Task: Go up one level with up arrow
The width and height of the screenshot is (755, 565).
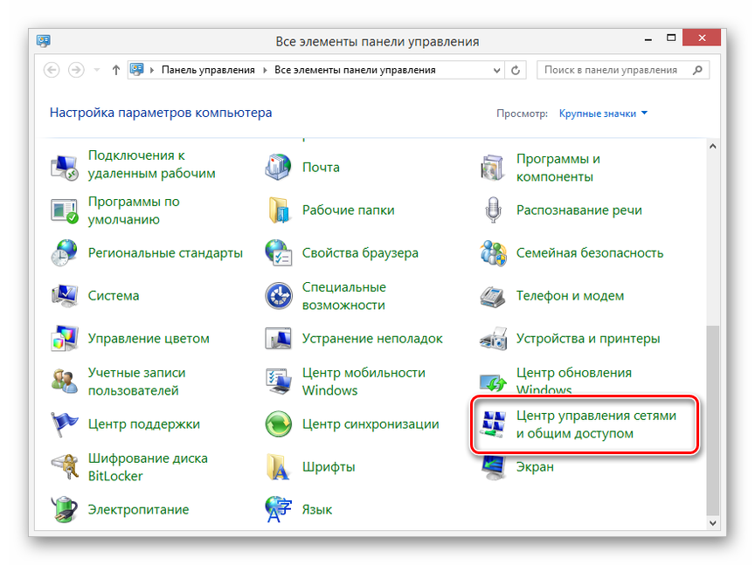Action: pos(115,70)
